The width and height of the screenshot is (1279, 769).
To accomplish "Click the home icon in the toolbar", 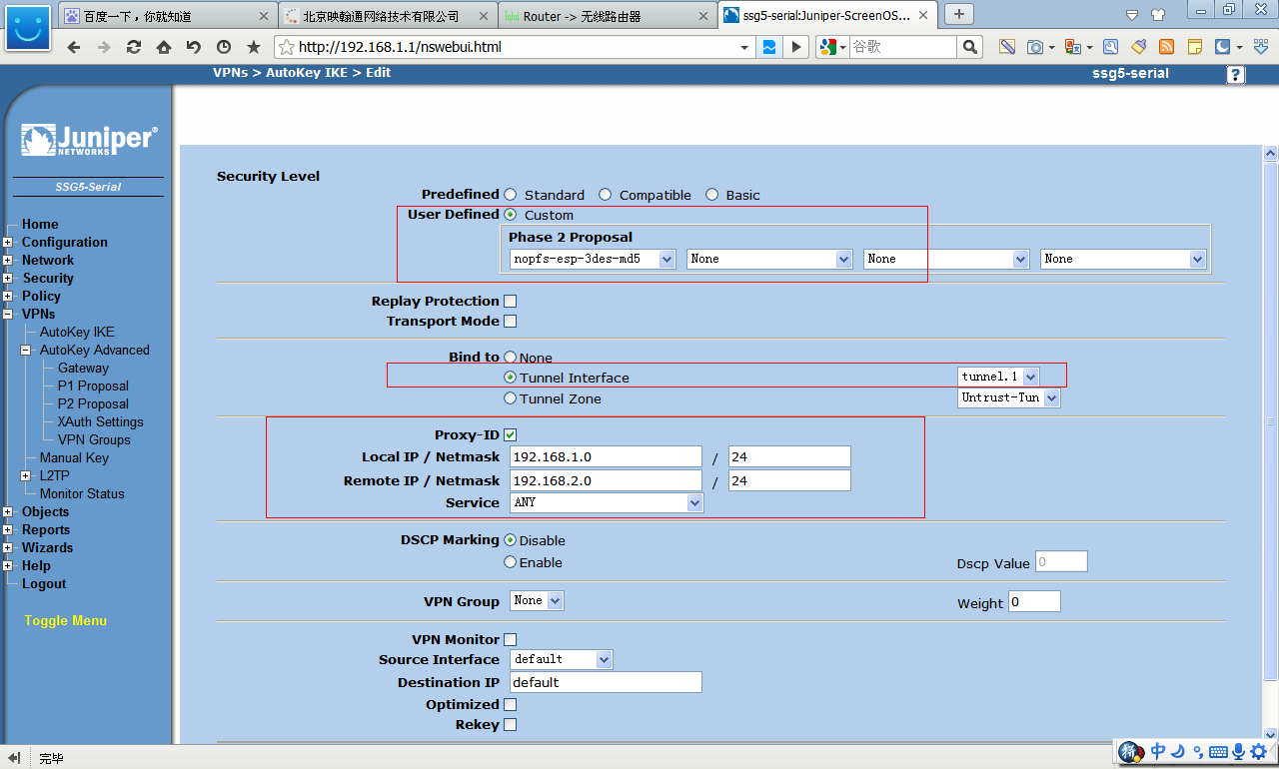I will [163, 47].
